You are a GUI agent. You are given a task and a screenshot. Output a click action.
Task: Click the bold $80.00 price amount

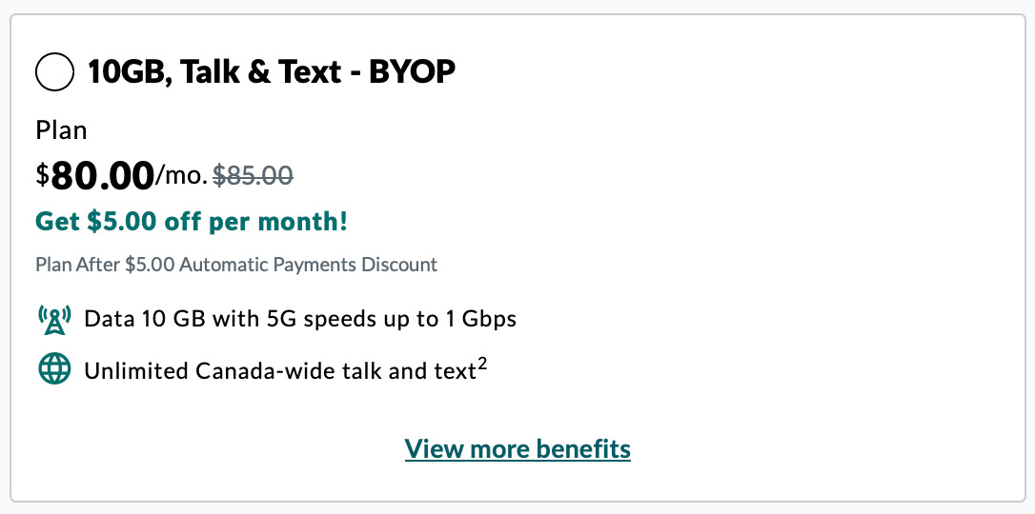pos(102,175)
